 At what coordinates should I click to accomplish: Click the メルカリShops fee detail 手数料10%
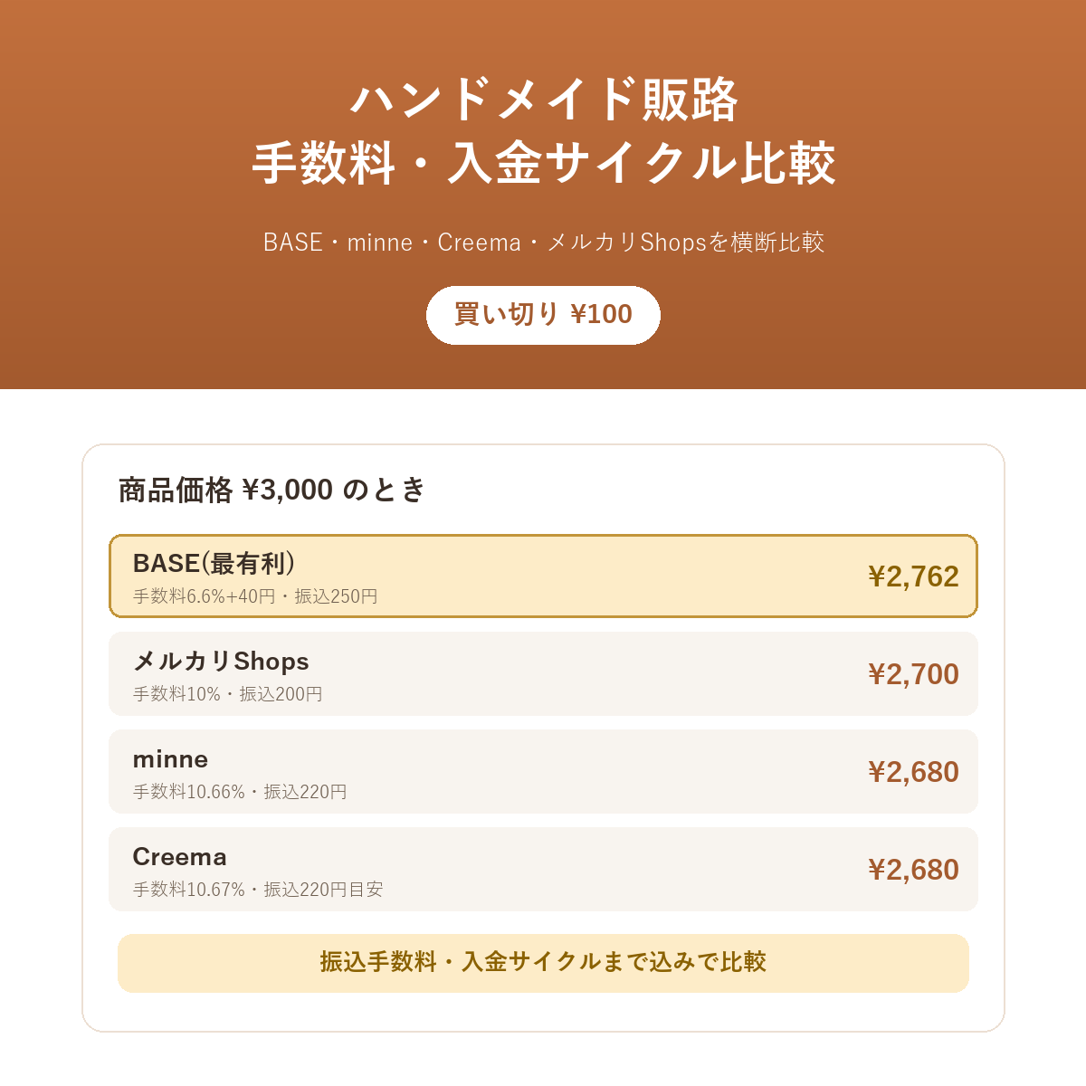[x=176, y=694]
